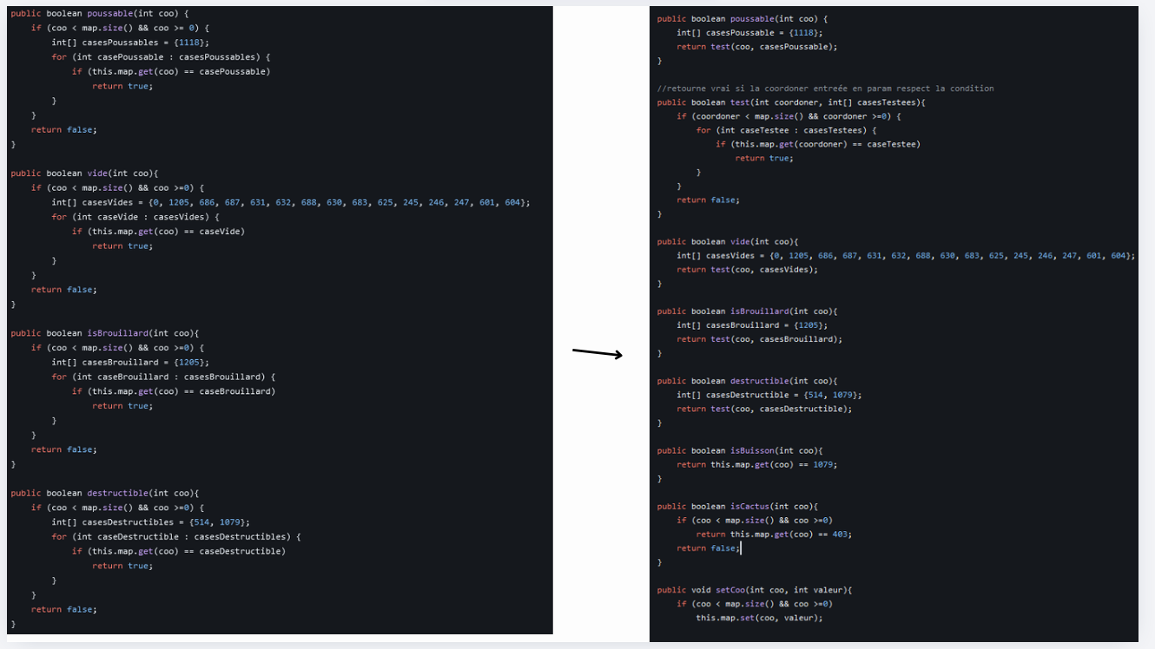Select the casesVides array line in right panel
Viewport: 1155px width, 649px height.
(x=906, y=255)
